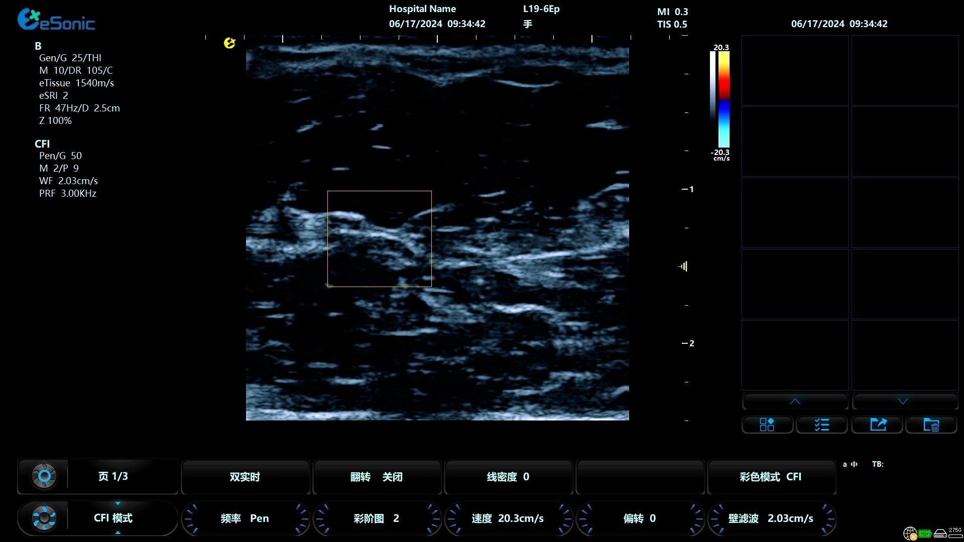The width and height of the screenshot is (964, 542).
Task: Switch menu page using 页 1/3
Action: pyautogui.click(x=113, y=476)
